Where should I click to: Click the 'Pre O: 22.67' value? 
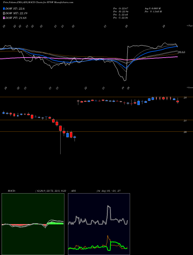120,8
